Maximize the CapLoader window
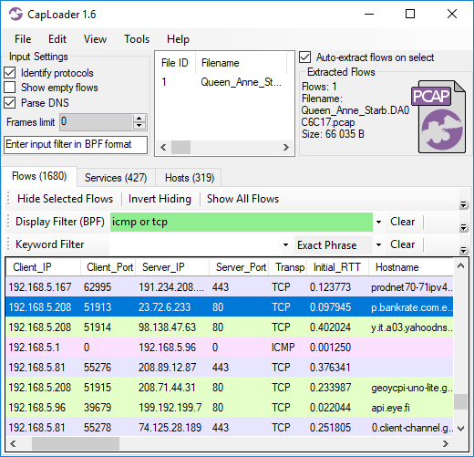 410,14
